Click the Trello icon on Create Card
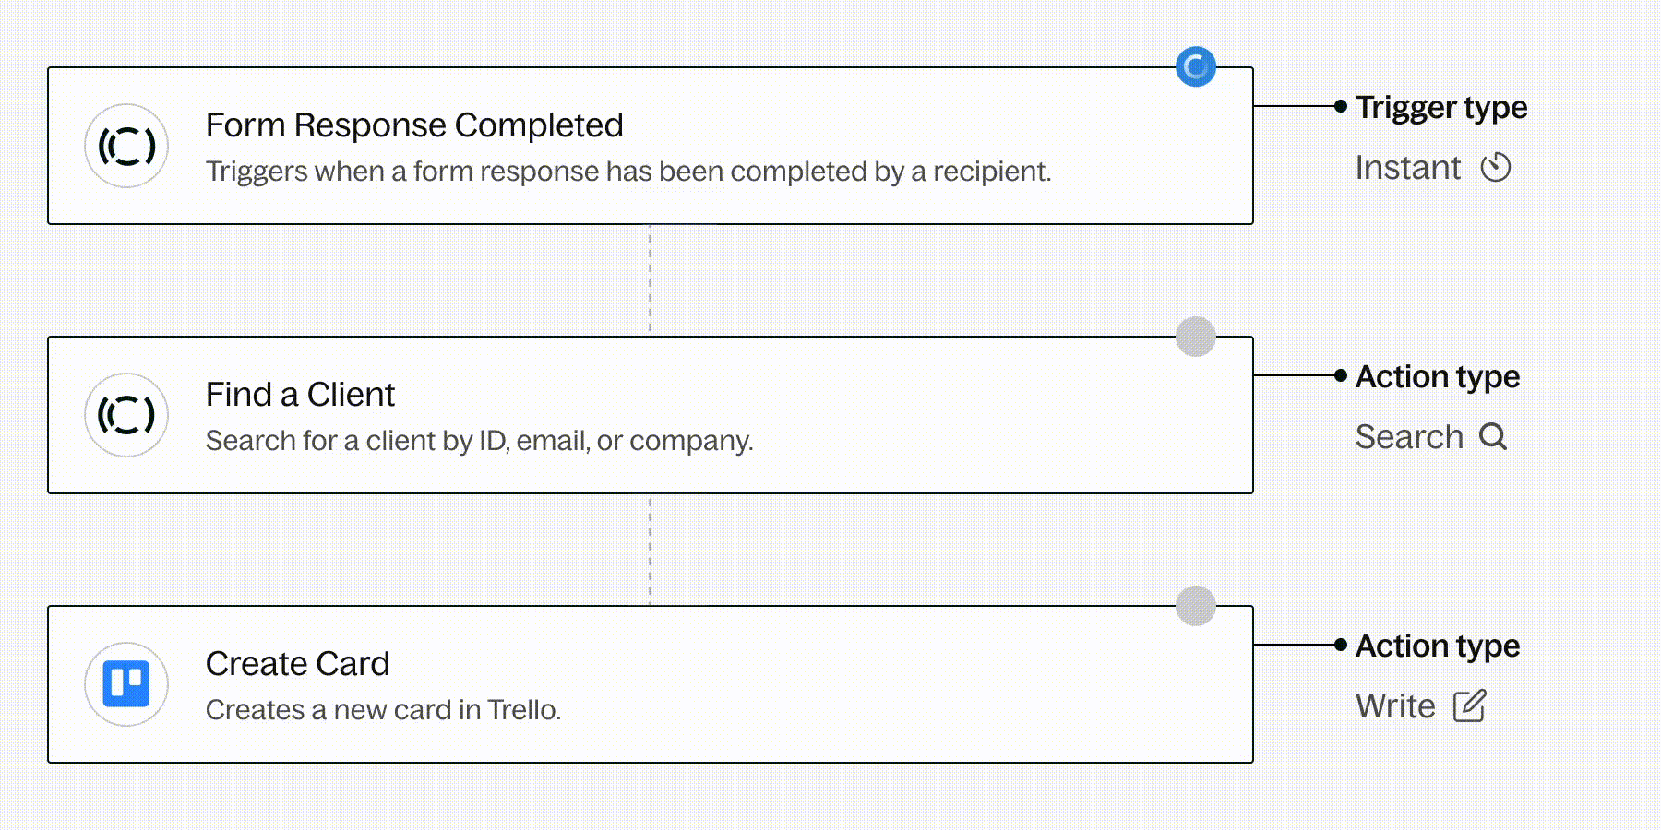This screenshot has width=1661, height=830. (x=126, y=684)
